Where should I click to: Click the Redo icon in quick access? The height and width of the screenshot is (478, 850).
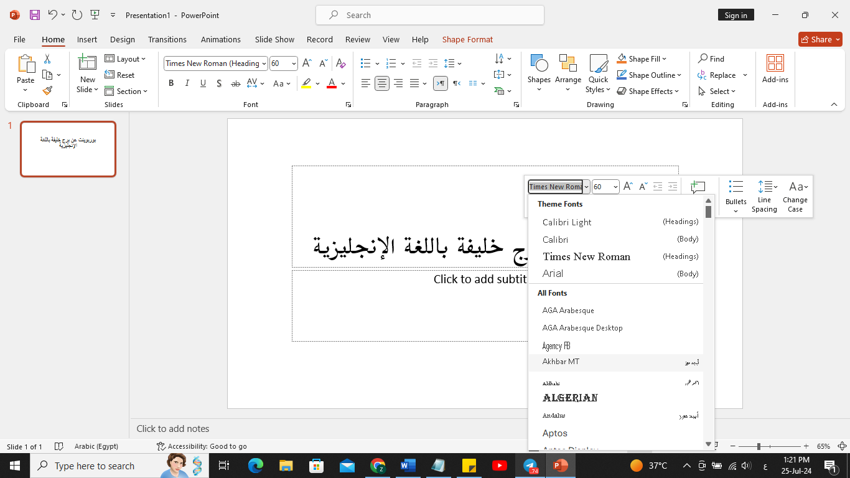[77, 15]
